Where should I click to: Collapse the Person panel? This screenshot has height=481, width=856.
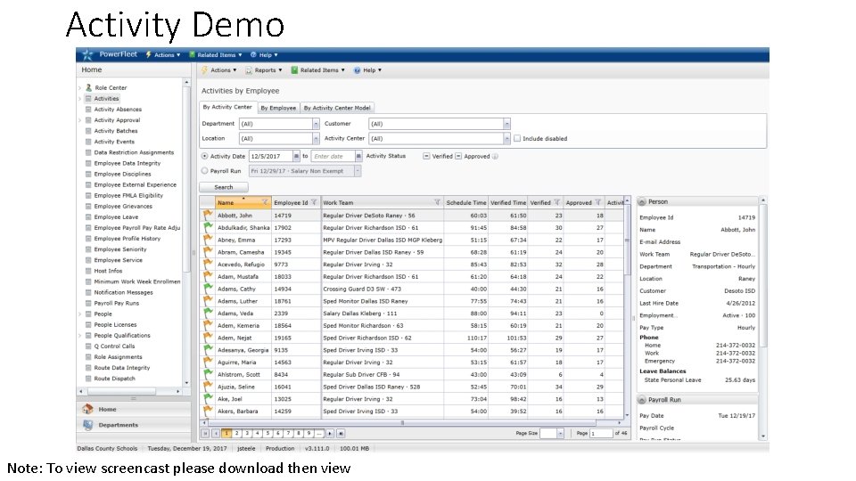tap(642, 202)
